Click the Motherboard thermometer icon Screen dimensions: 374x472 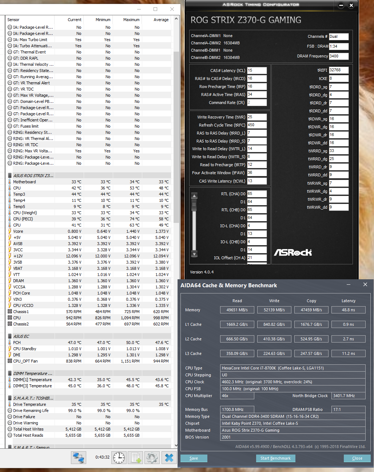click(10, 182)
